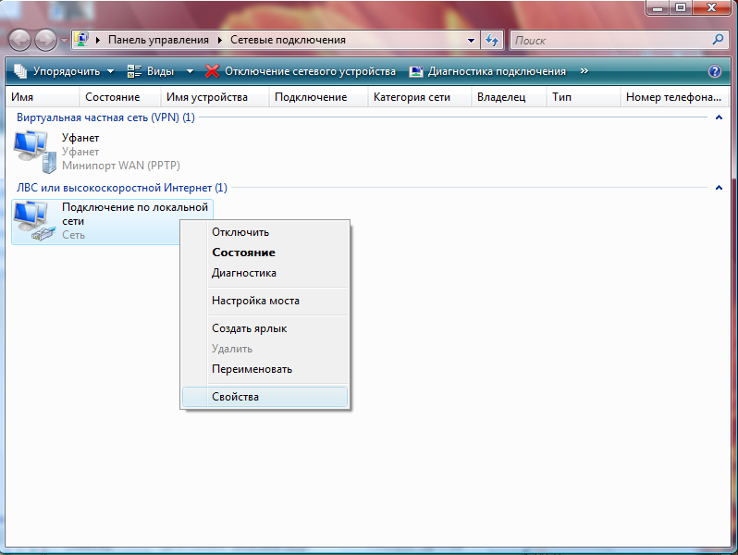Click the network icon in address bar
Screen dimensions: 738x555
81,40
